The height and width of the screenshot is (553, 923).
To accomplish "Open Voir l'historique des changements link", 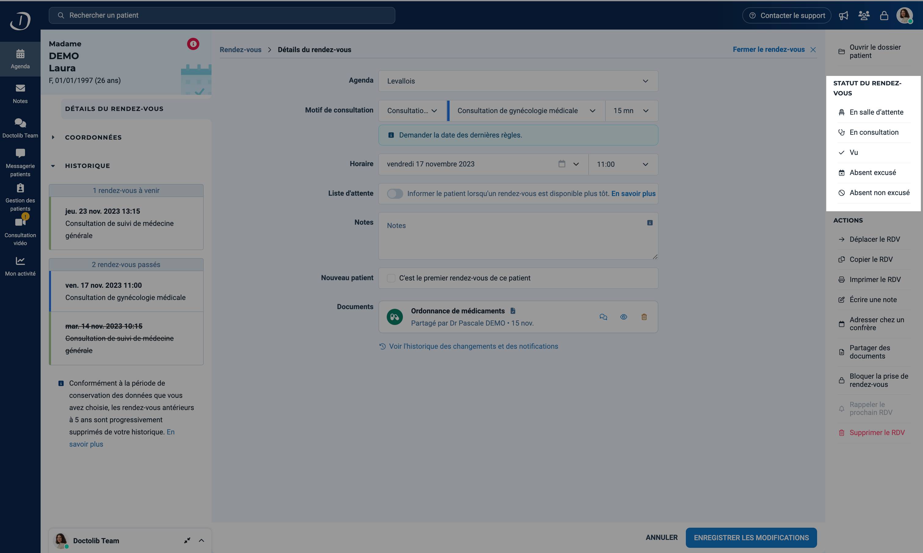I will point(469,347).
